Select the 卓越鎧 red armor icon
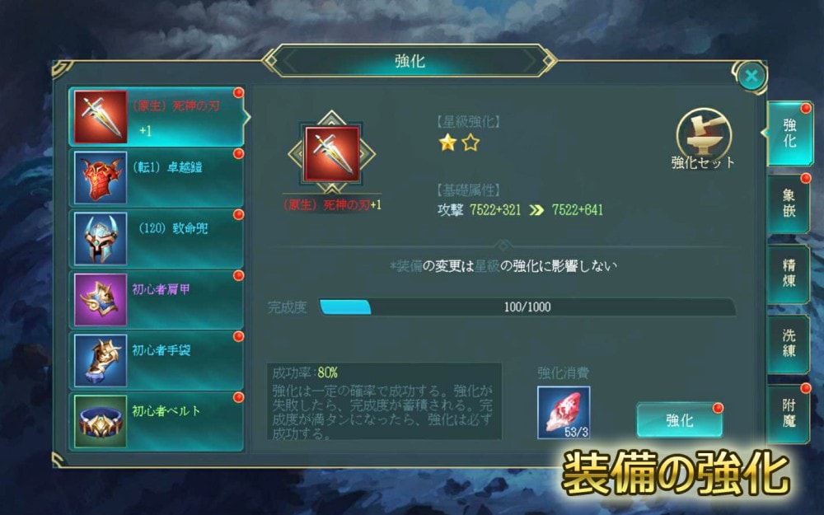 tap(101, 178)
